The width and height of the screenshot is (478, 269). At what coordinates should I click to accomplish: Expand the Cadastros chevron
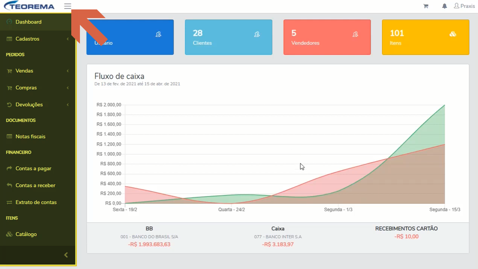coord(68,39)
